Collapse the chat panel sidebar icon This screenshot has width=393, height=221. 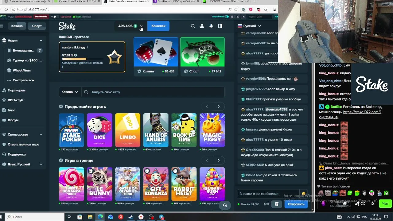pos(220,26)
